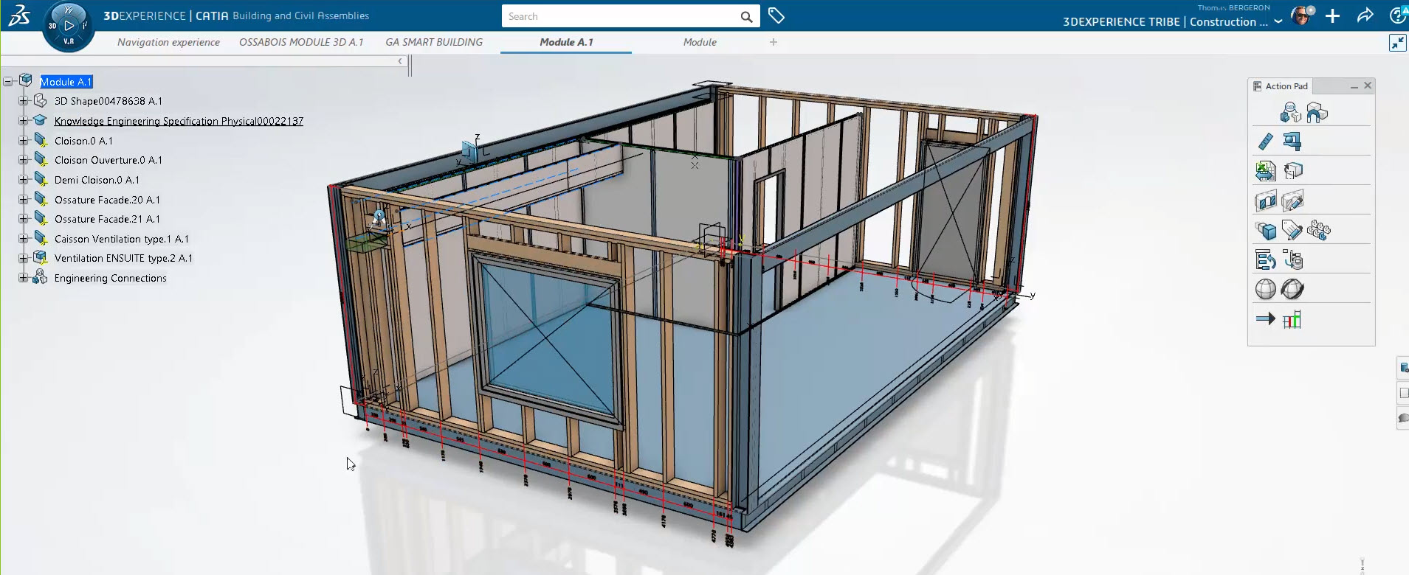Image resolution: width=1409 pixels, height=575 pixels.
Task: Select Caisson Ventilation type.1 A.1 item
Action: [x=121, y=239]
